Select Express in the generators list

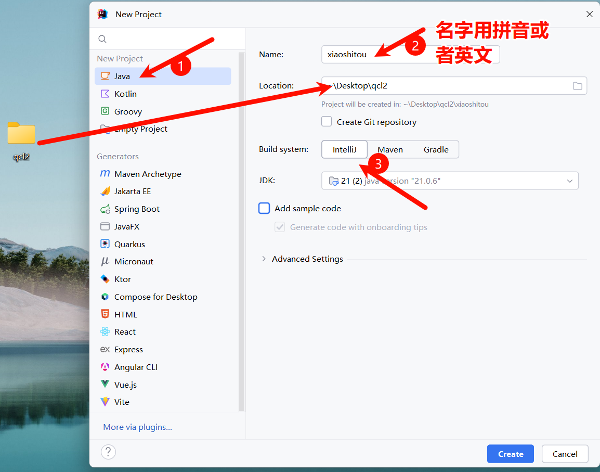click(x=163, y=349)
